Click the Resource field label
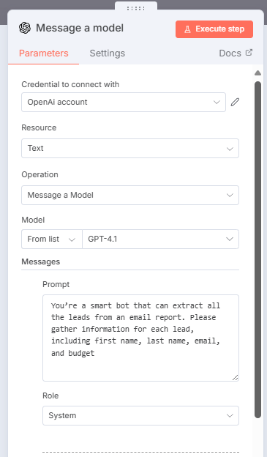 pyautogui.click(x=39, y=127)
